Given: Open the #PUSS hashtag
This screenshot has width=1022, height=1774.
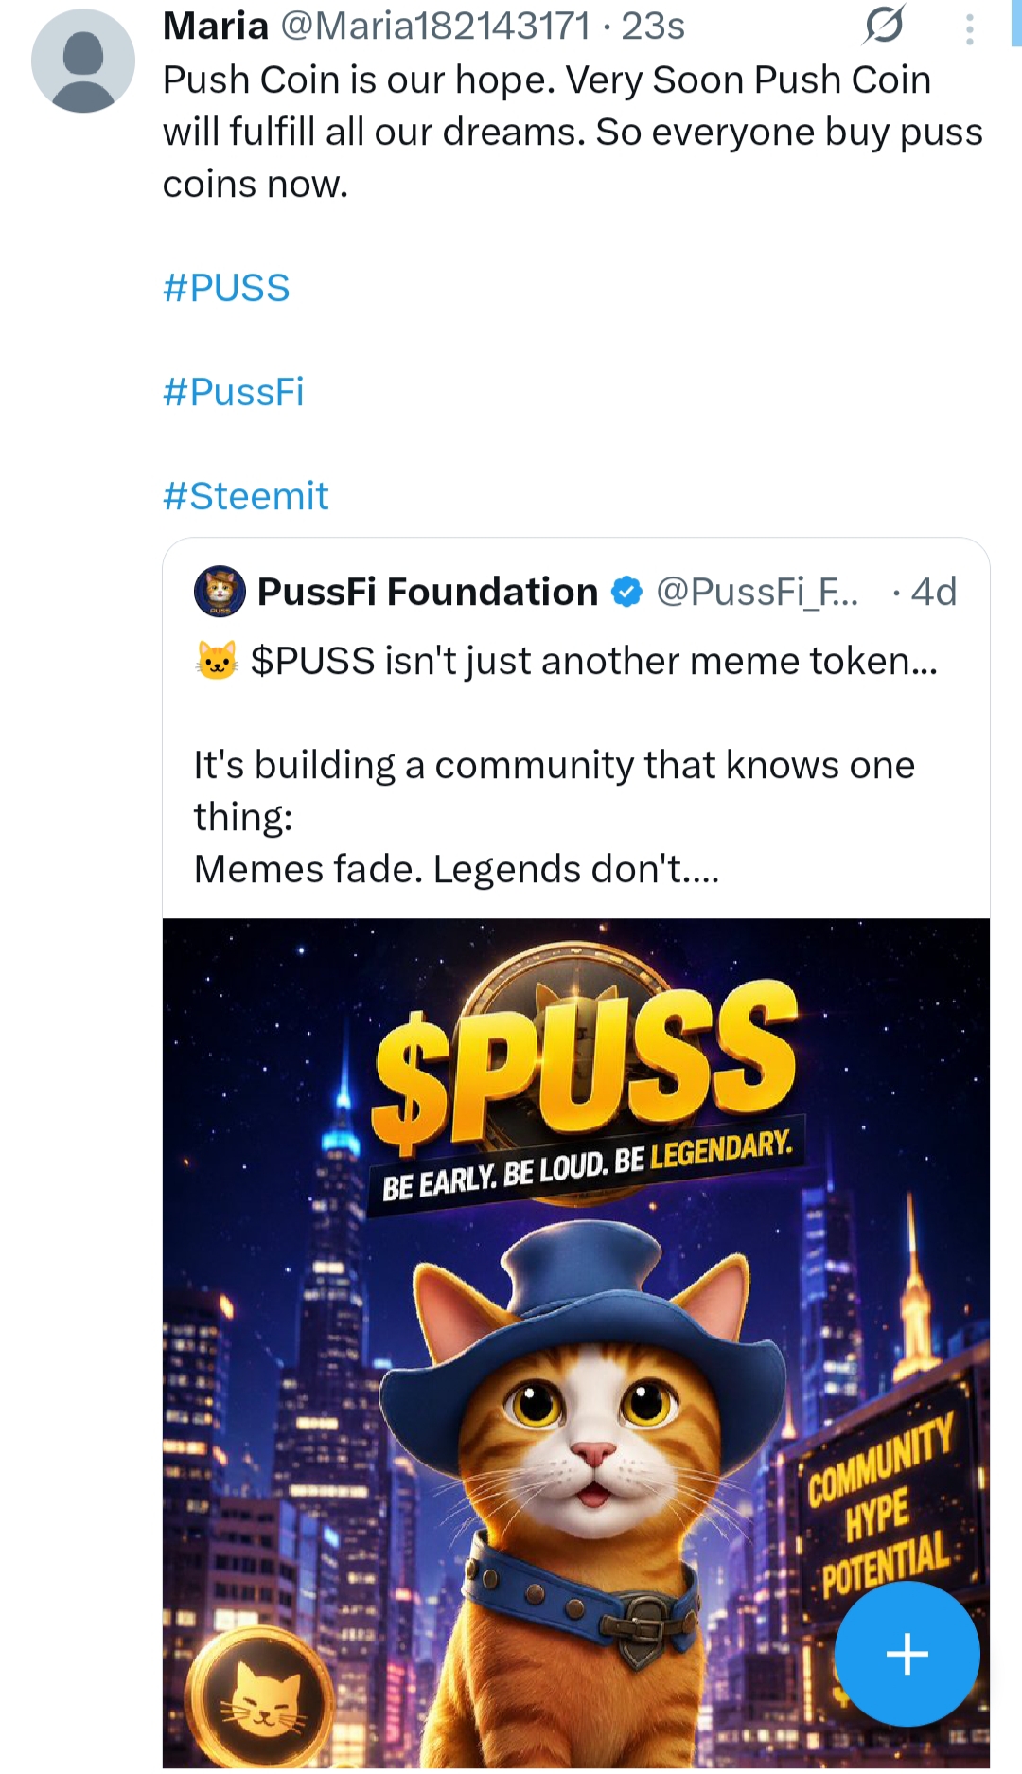Looking at the screenshot, I should click(226, 288).
